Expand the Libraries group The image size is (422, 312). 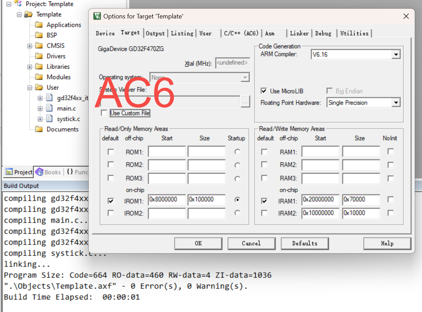coord(30,67)
